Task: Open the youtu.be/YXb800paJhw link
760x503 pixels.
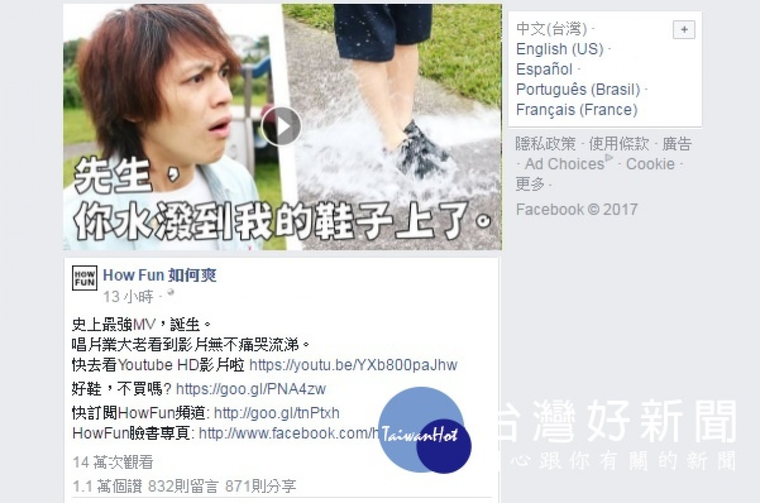Action: pos(353,365)
